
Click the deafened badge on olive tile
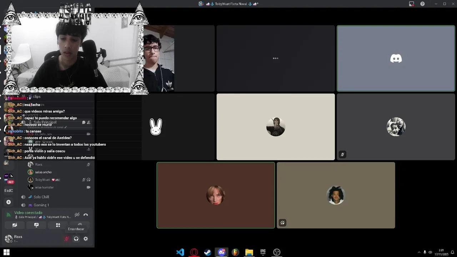[282, 223]
